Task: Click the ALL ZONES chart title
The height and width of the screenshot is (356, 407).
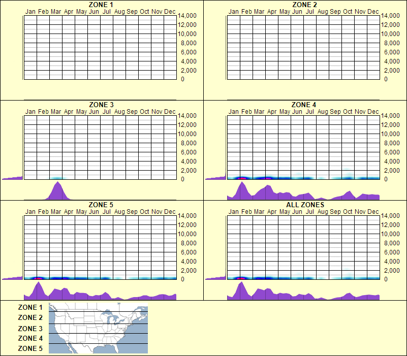Action: (x=305, y=205)
